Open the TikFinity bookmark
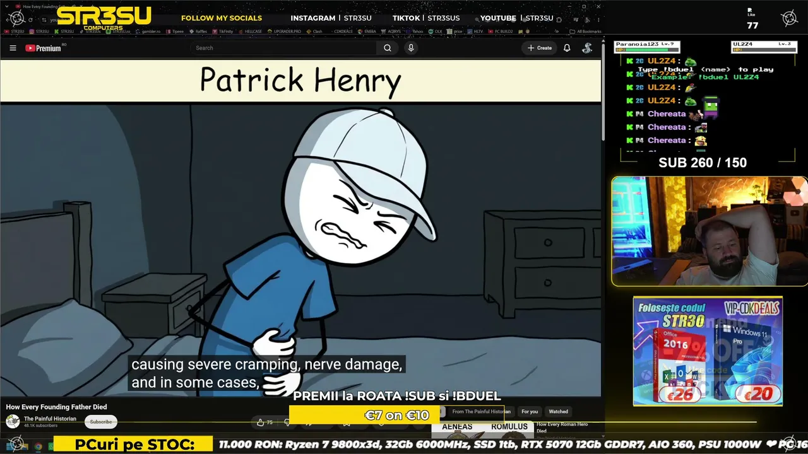808x454 pixels. coord(223,31)
